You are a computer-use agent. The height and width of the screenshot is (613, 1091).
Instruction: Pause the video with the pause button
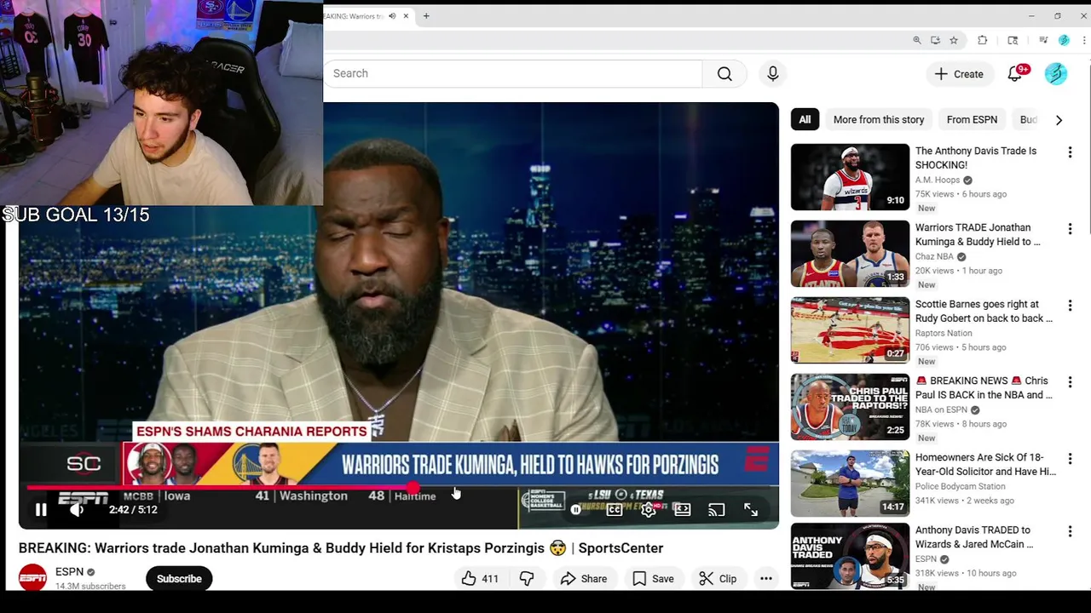point(41,510)
